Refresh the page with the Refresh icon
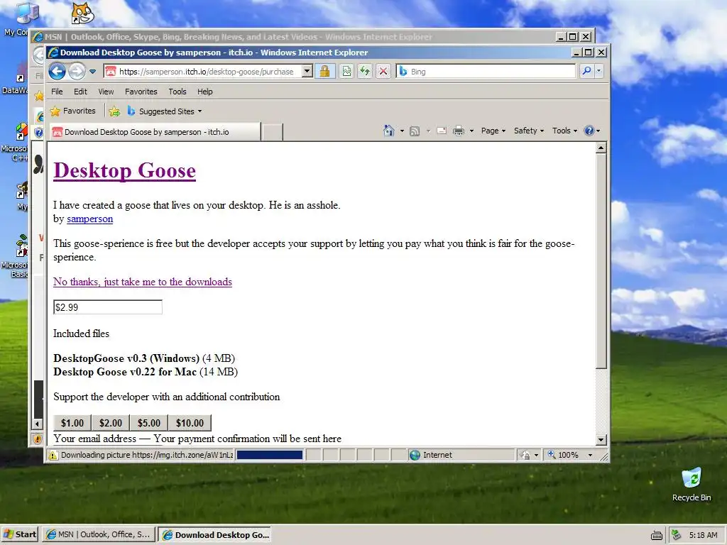Screen dimensions: 727x545 [x=365, y=72]
